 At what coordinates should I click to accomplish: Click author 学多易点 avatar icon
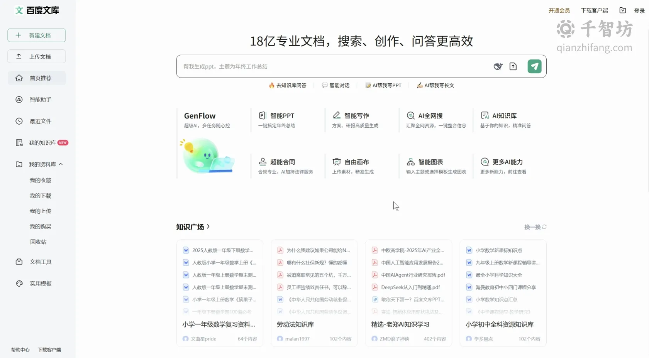[469, 339]
